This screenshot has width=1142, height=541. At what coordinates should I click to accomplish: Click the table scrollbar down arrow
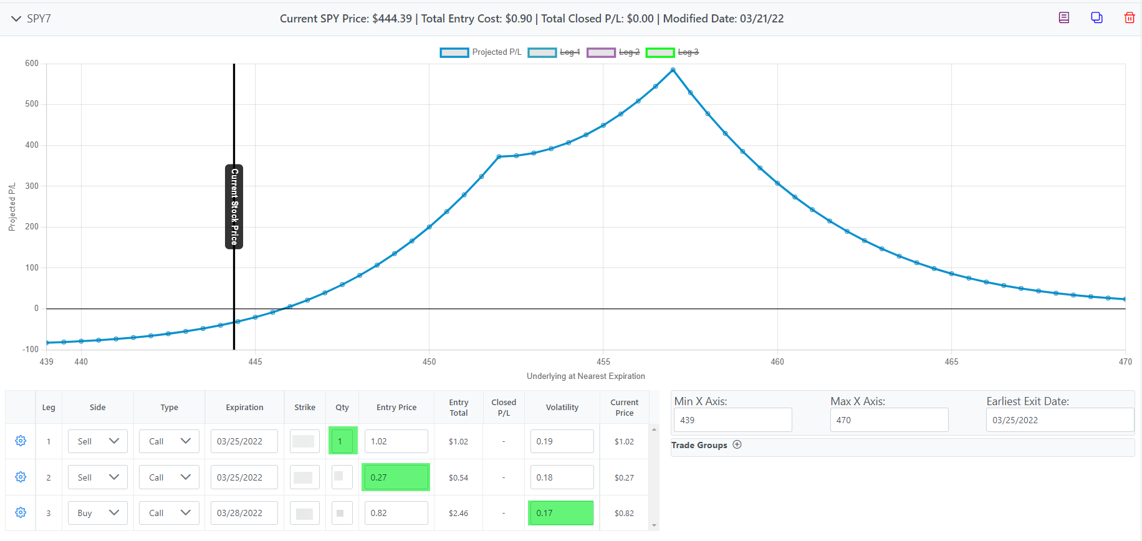pyautogui.click(x=654, y=525)
